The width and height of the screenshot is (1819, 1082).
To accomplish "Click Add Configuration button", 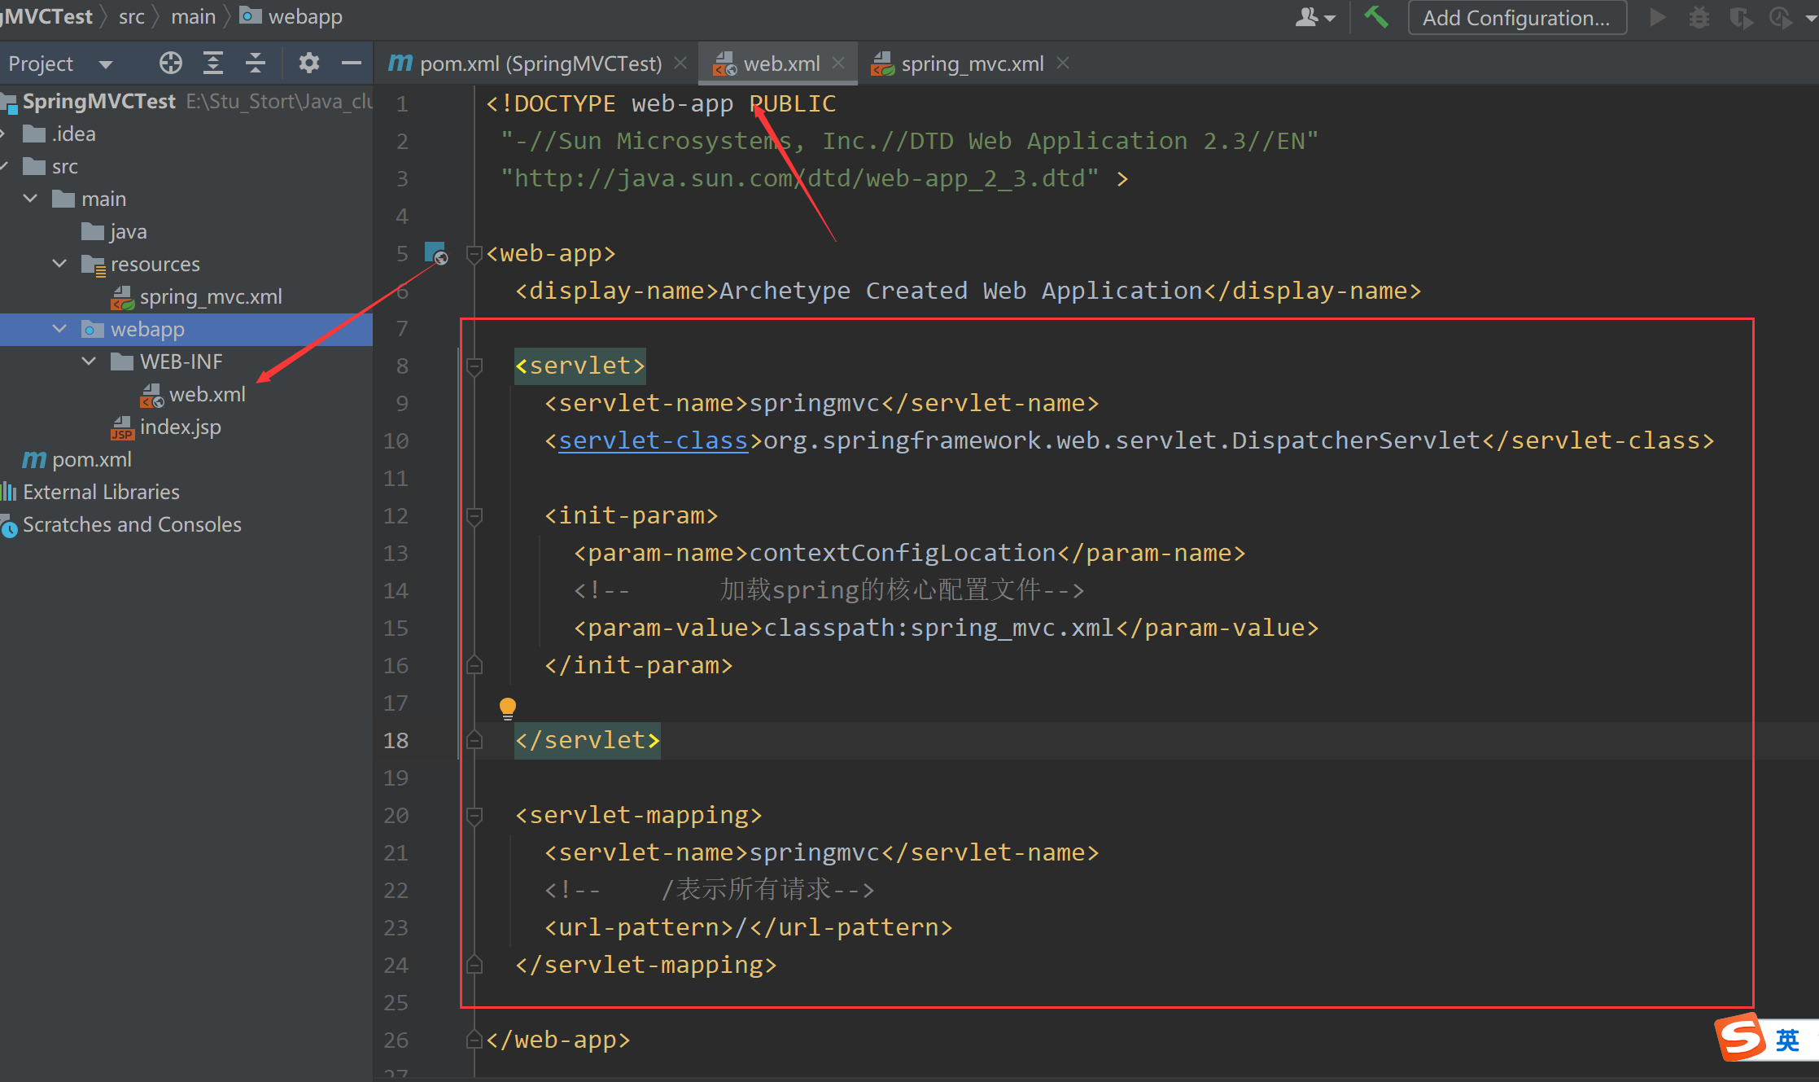I will click(1515, 18).
